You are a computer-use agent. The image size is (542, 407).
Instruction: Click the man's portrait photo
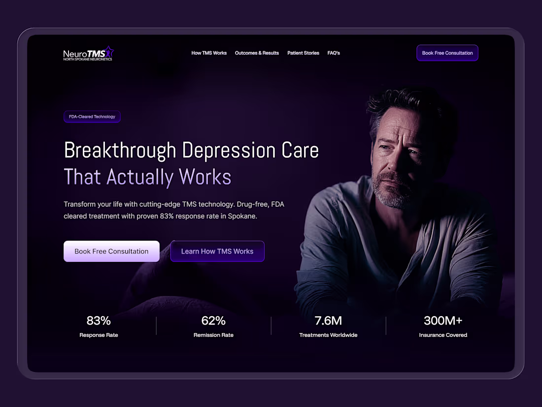[401, 201]
